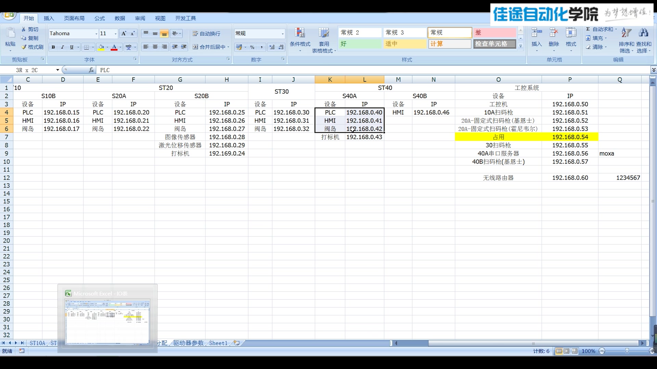Click AutoSum (自动求和)
Screen dimensions: 657x369
click(600, 29)
